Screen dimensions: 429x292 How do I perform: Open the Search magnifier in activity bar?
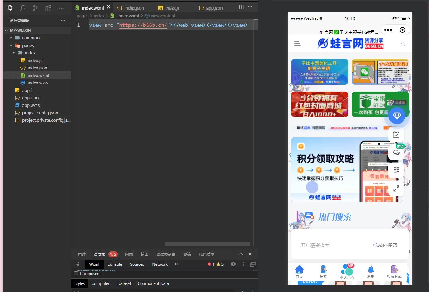point(22,8)
